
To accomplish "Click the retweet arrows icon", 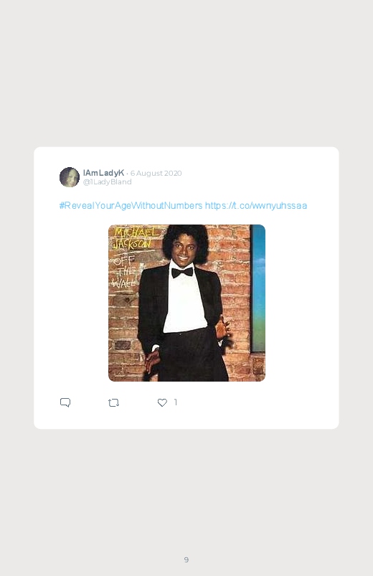I will pyautogui.click(x=113, y=402).
